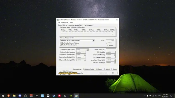Select Current settings radio button

pos(97,69)
